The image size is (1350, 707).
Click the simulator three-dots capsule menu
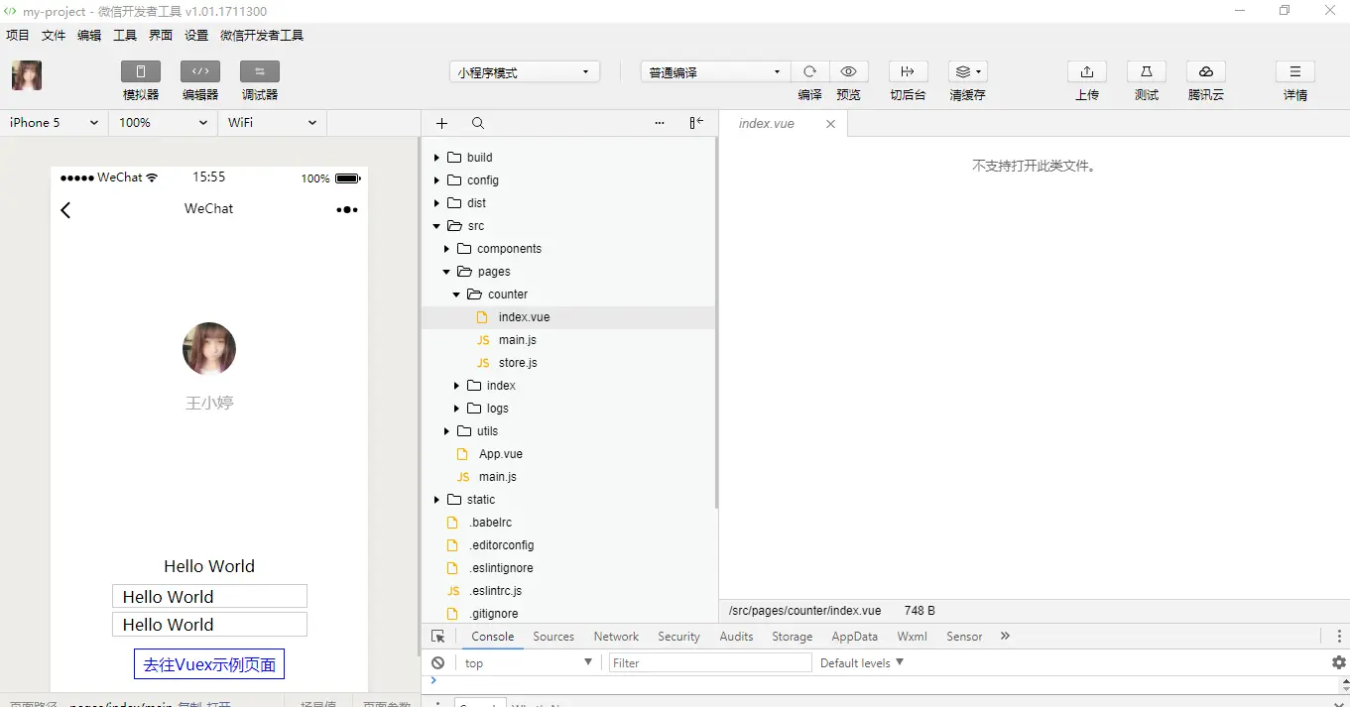click(347, 210)
